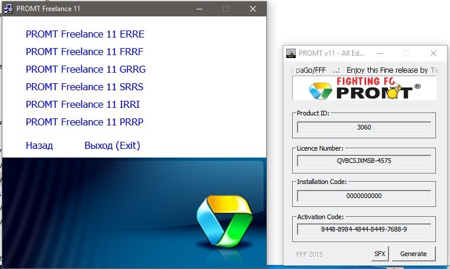Click the 'PROMT v11 - All Ed...' title text

[x=331, y=53]
